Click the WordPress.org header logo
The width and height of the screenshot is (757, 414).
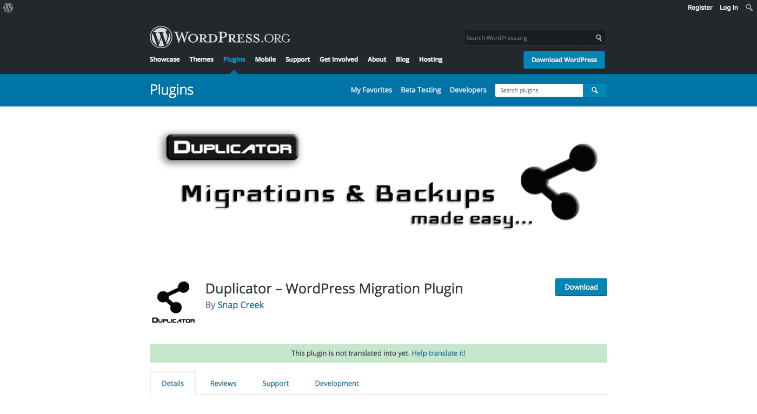click(220, 37)
